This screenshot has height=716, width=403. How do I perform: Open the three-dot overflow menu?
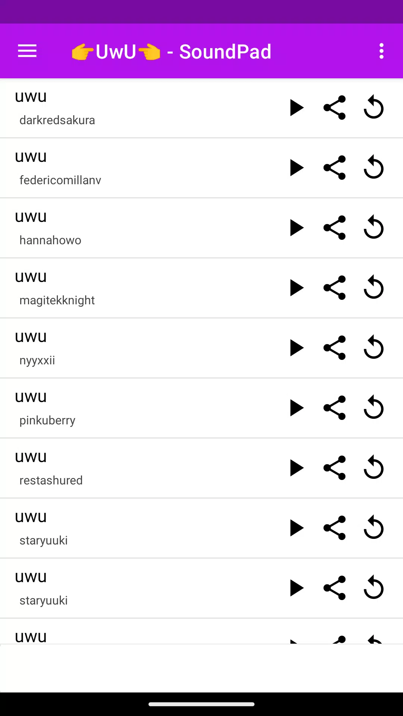(x=381, y=51)
